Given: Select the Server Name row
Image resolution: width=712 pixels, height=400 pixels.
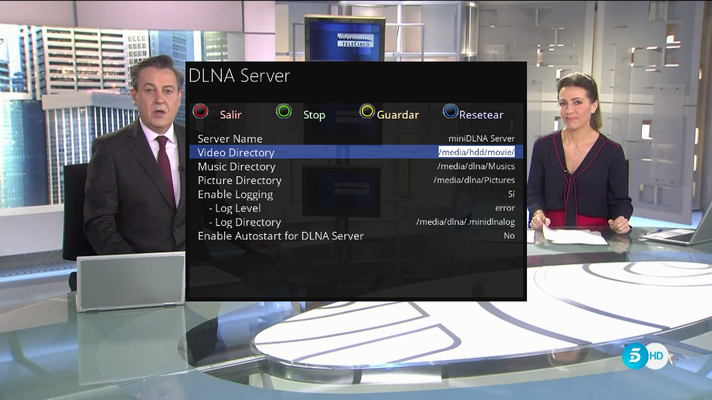Looking at the screenshot, I should (230, 139).
